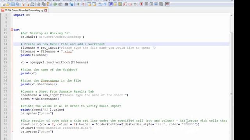Click the 'import os' line
Screen dimensions: 250x140
[21, 15]
